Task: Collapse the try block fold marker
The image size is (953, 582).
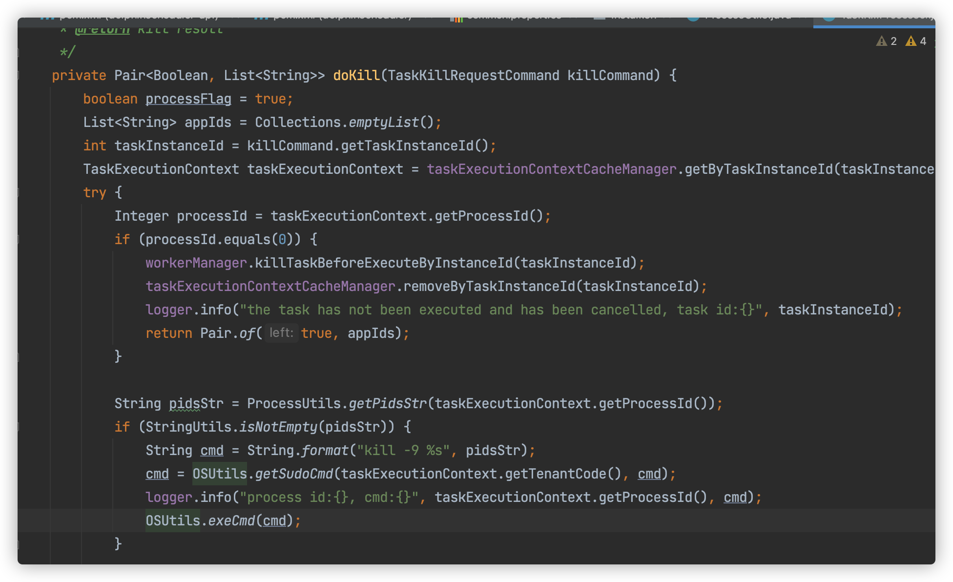Action: (19, 192)
